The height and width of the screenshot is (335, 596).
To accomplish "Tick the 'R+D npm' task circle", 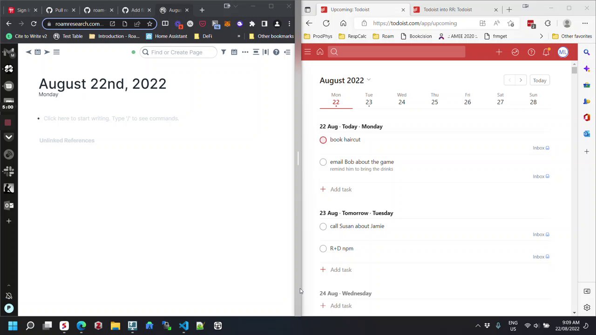I will tap(323, 249).
